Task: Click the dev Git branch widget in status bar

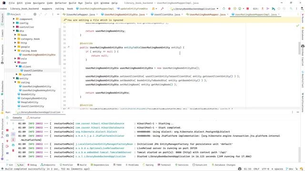Action: pos(289,169)
